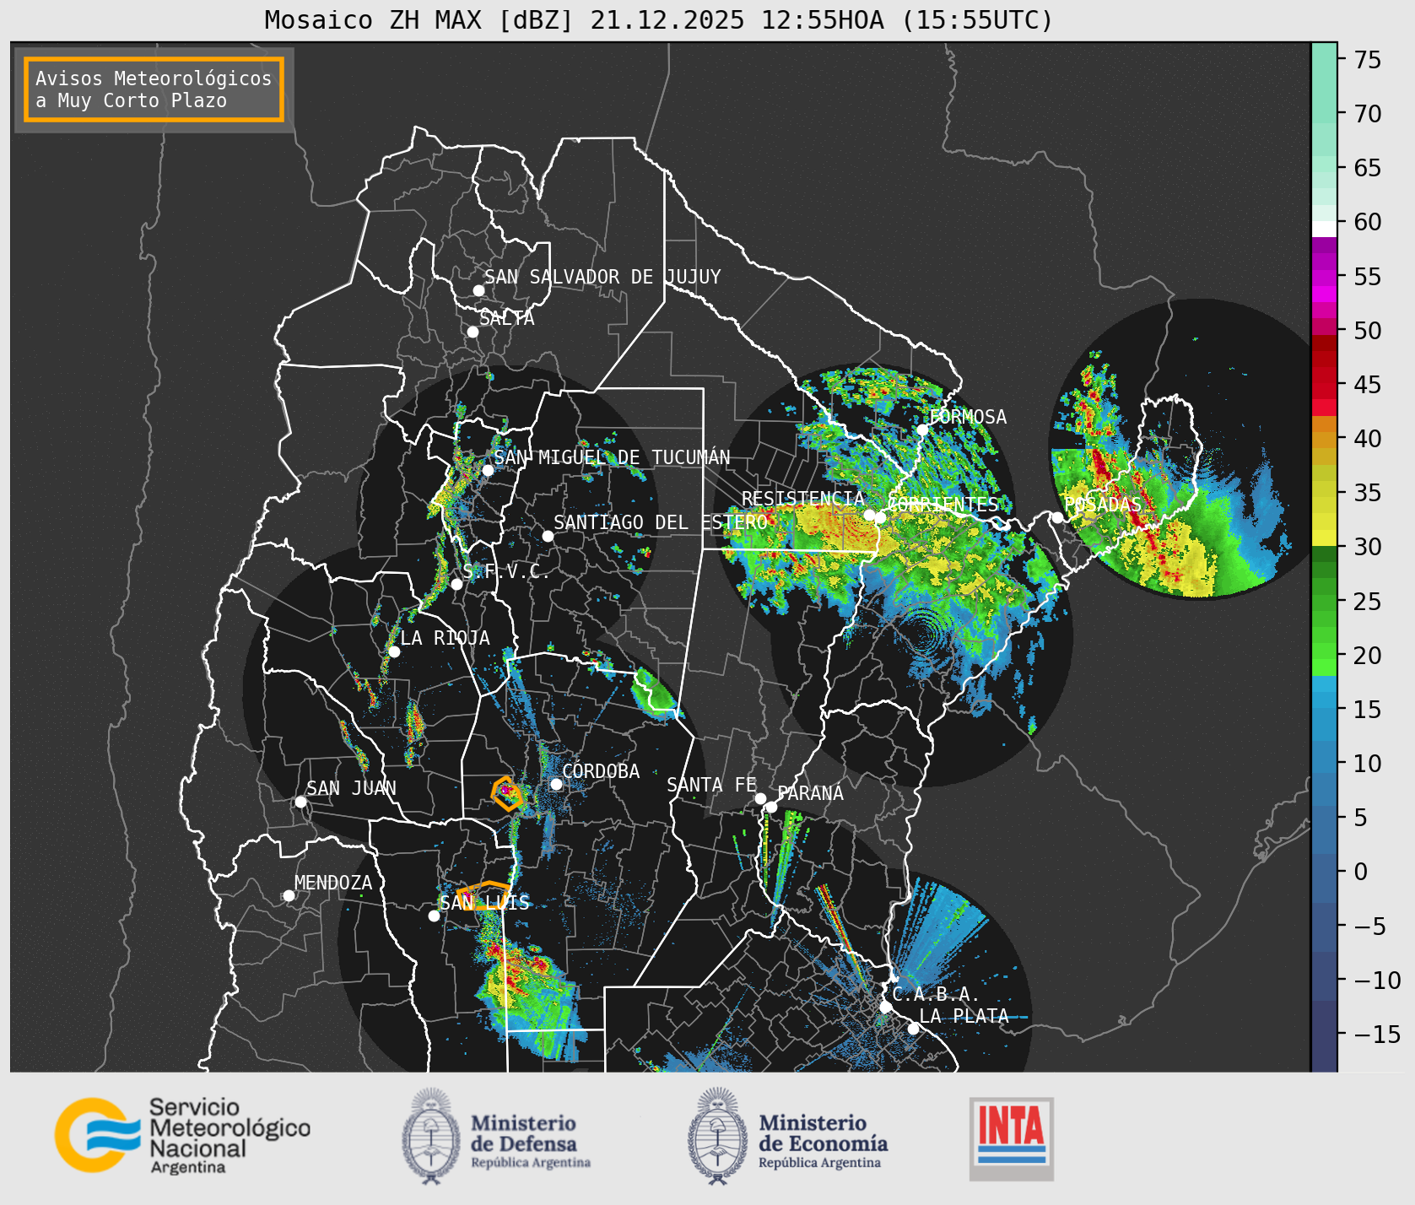Click the RESISTENCIA label
The image size is (1415, 1205).
pos(803,499)
